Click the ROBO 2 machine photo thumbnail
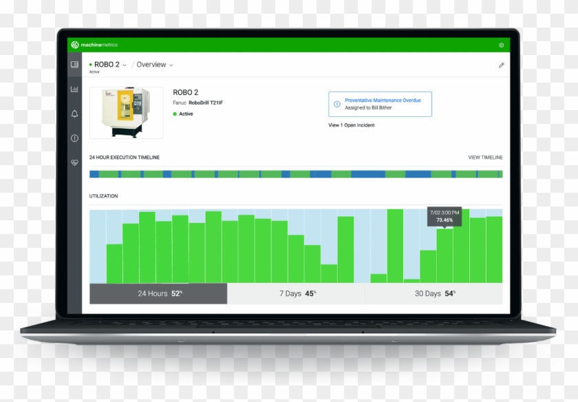This screenshot has width=578, height=402. [126, 113]
